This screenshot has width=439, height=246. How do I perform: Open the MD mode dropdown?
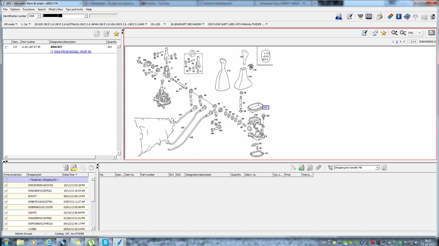click(x=11, y=24)
